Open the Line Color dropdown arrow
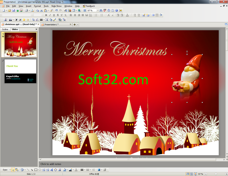Viewport: 228px width, 176px height. [73, 170]
